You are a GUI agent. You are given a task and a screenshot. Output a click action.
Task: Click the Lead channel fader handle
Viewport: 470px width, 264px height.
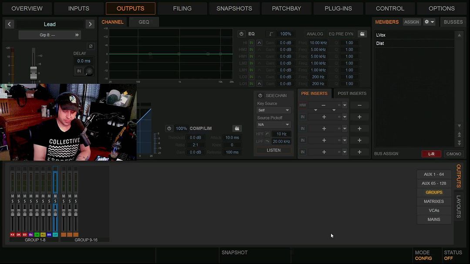[34, 72]
